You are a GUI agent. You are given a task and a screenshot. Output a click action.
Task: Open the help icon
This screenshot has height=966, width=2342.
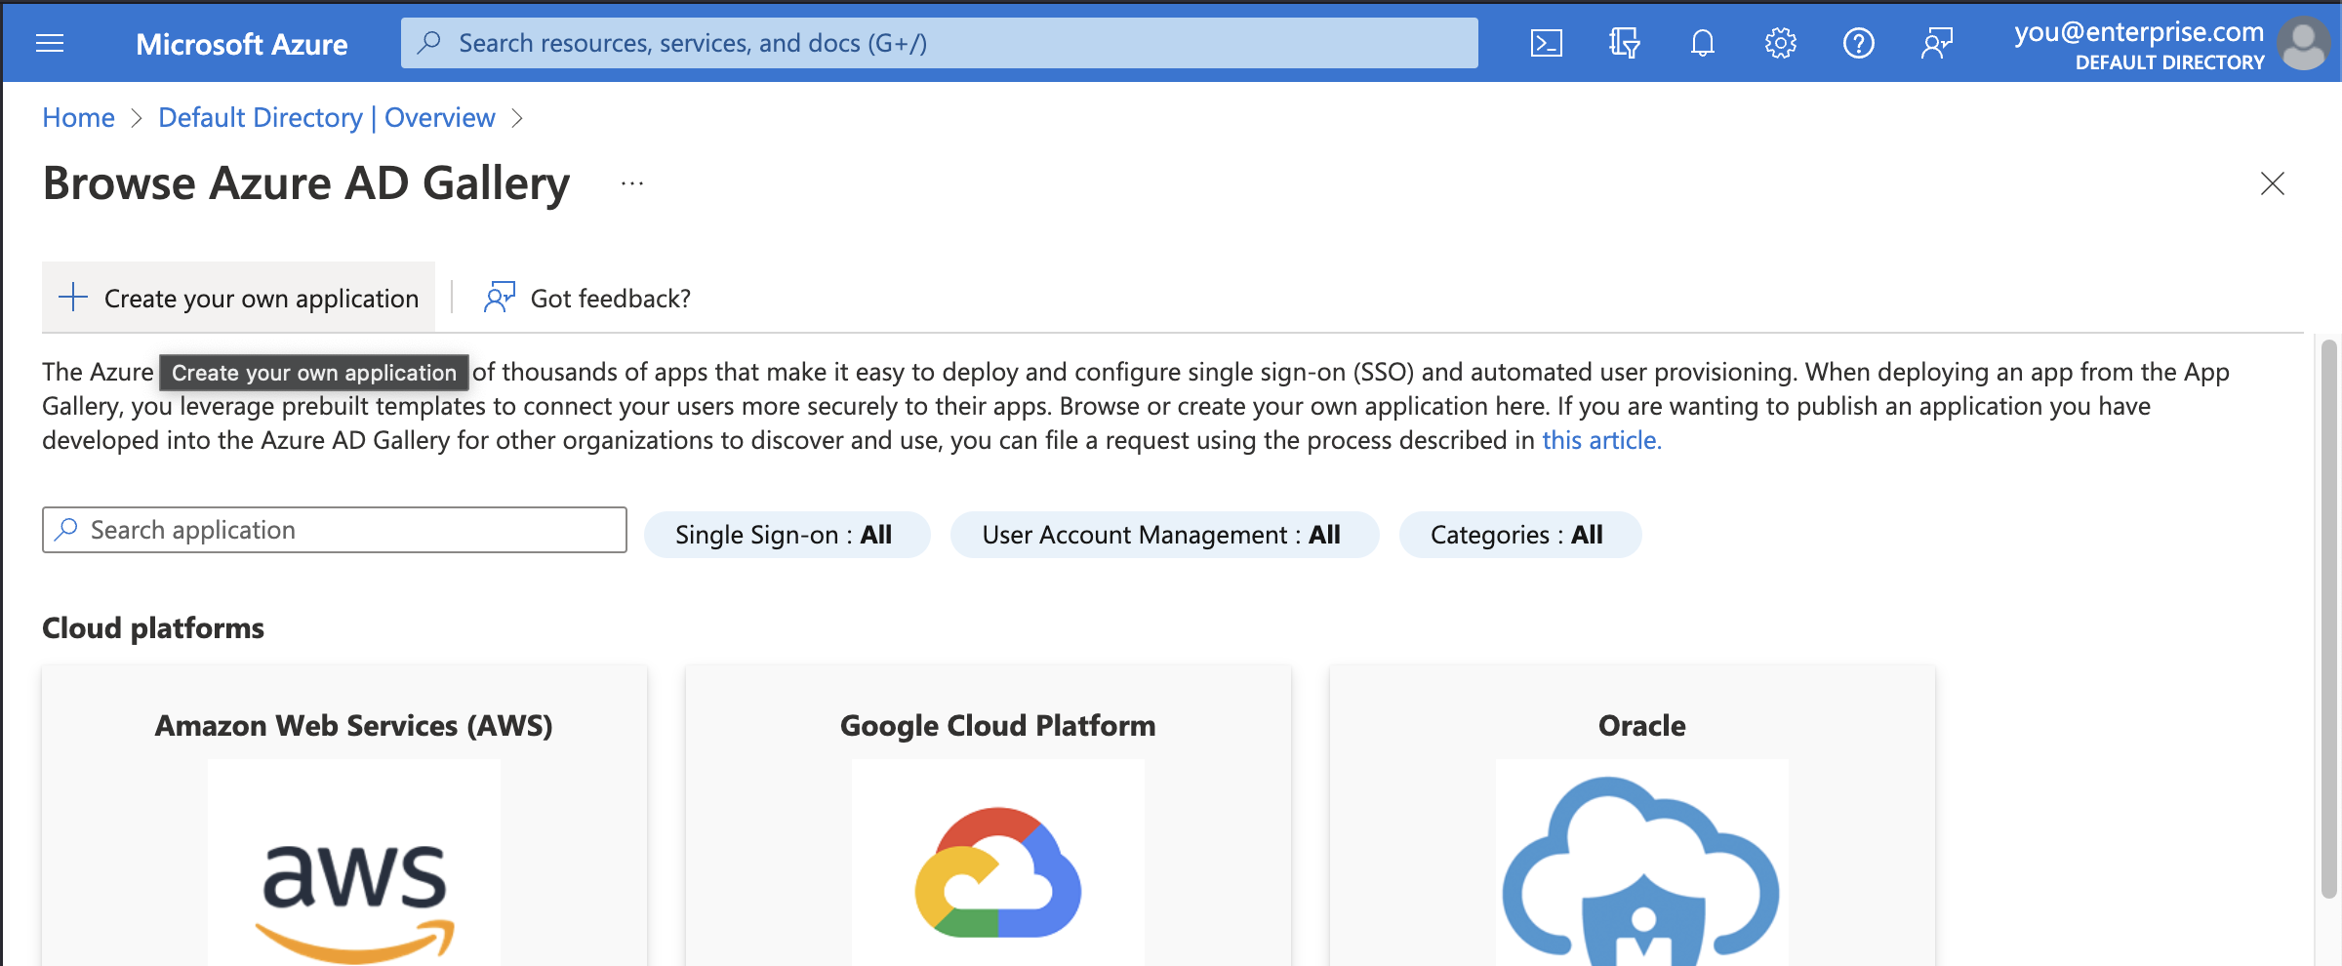point(1859,42)
